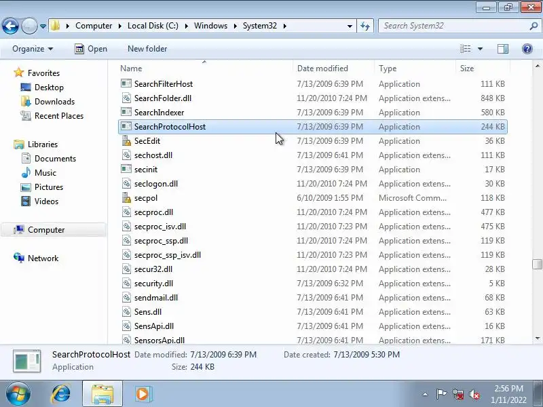Select the secproc_isv.dll file

pyautogui.click(x=160, y=227)
